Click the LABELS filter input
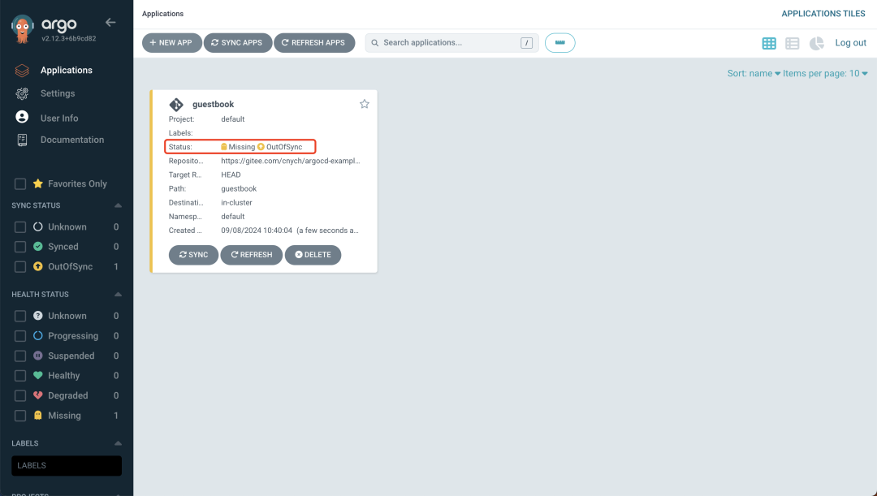 pos(67,466)
